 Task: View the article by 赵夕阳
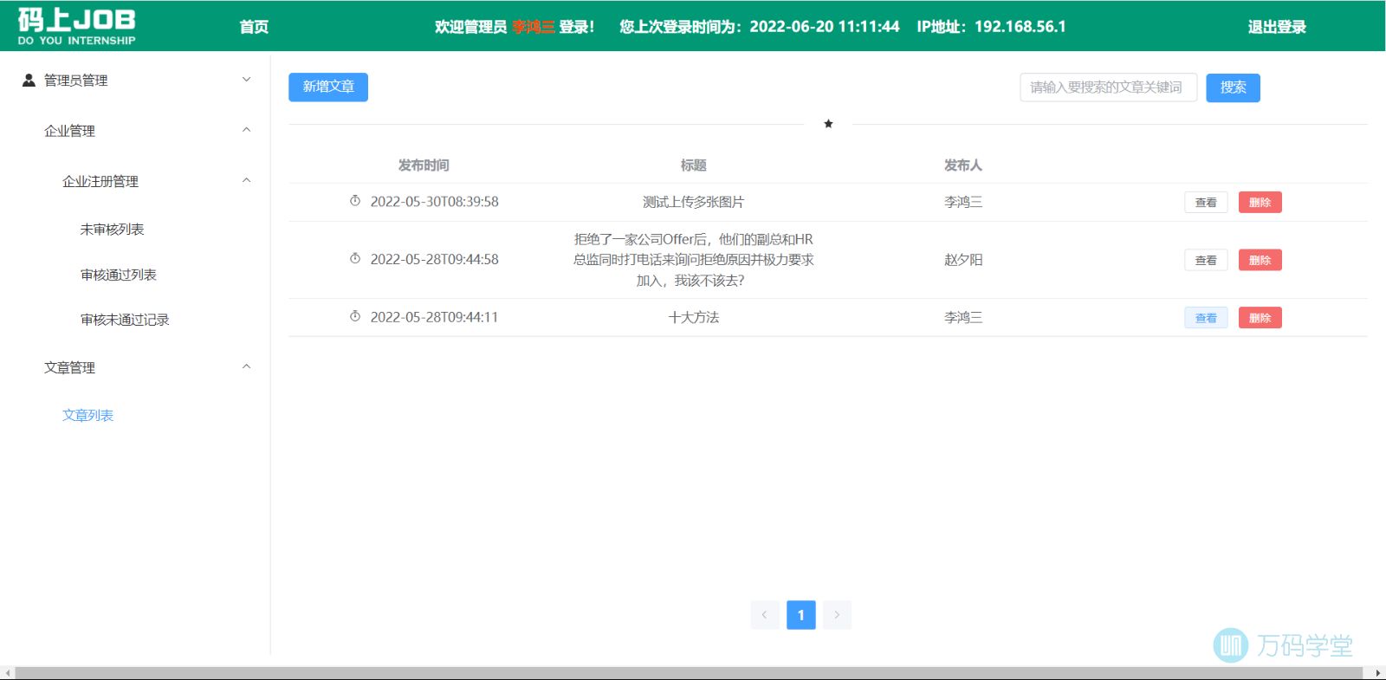click(x=1206, y=260)
